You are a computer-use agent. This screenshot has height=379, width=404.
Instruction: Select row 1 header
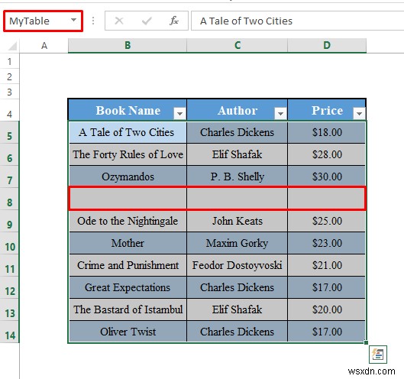tap(9, 61)
